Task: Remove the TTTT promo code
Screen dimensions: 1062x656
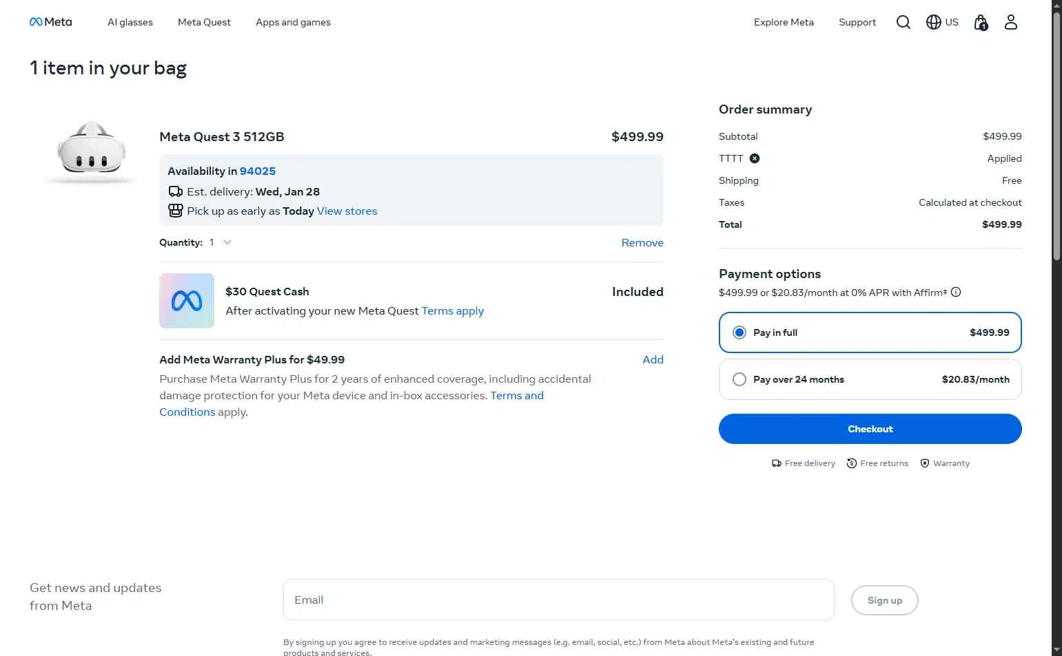Action: pyautogui.click(x=755, y=158)
